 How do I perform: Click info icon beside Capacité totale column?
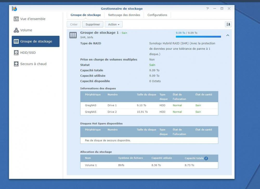[x=206, y=158]
